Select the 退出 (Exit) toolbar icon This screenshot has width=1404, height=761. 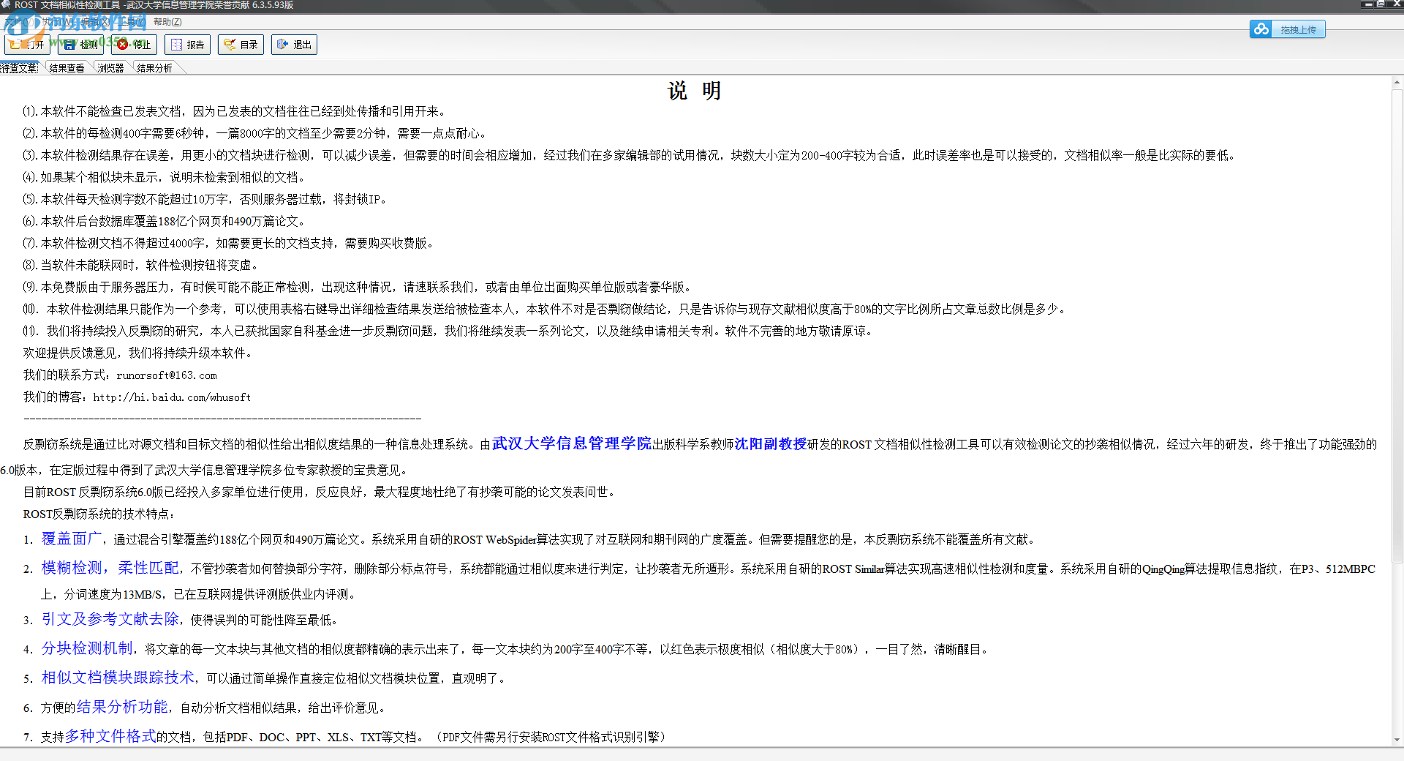tap(294, 44)
